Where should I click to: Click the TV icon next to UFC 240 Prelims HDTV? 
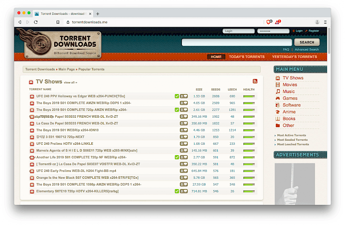32,144
